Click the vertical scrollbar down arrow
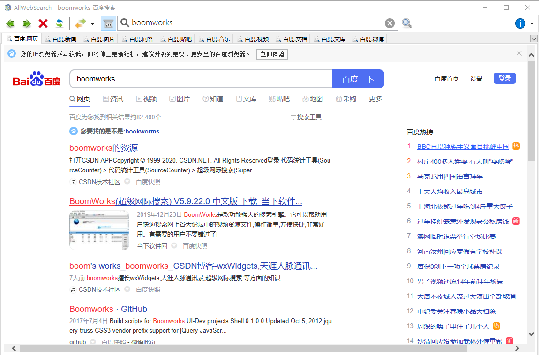539x355 pixels. point(531,334)
